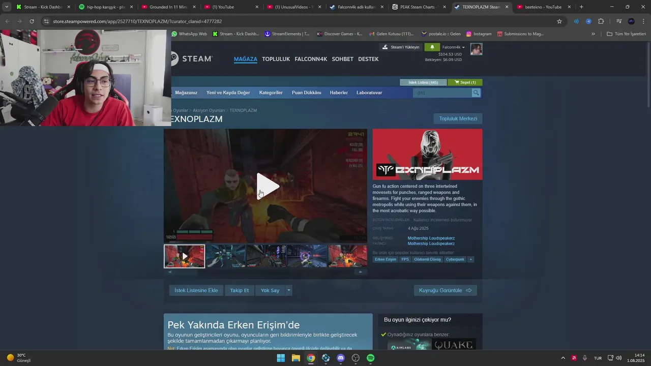Screen dimensions: 651x366
Task: Select the Cyberpunk tag
Action: click(x=455, y=259)
